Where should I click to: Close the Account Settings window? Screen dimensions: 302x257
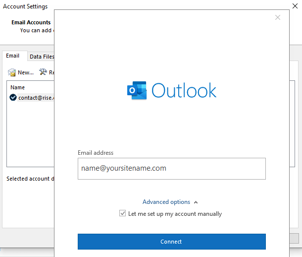[x=295, y=6]
